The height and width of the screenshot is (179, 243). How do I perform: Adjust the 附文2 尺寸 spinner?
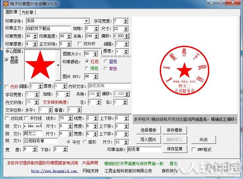click(x=70, y=134)
